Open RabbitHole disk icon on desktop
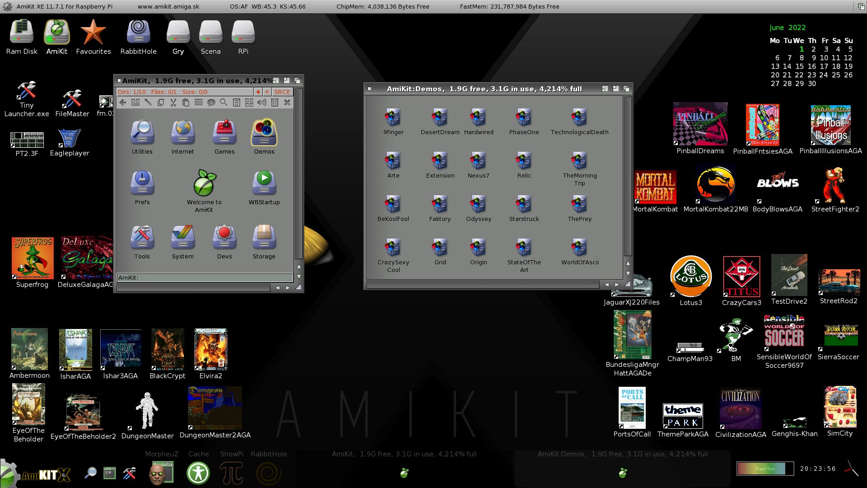867x488 pixels. click(139, 37)
